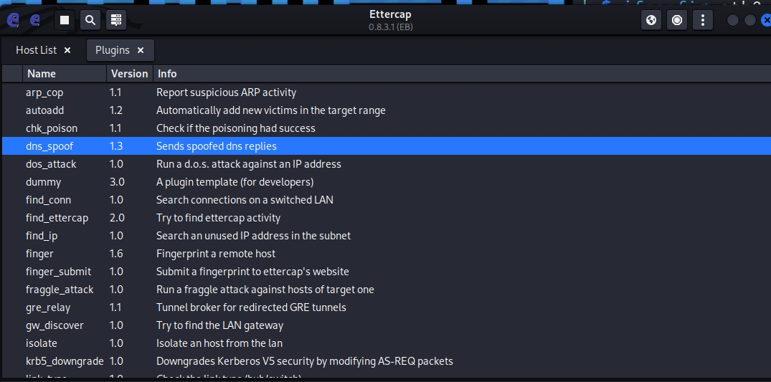
Task: Sort plugins by the Version column
Action: pyautogui.click(x=129, y=73)
